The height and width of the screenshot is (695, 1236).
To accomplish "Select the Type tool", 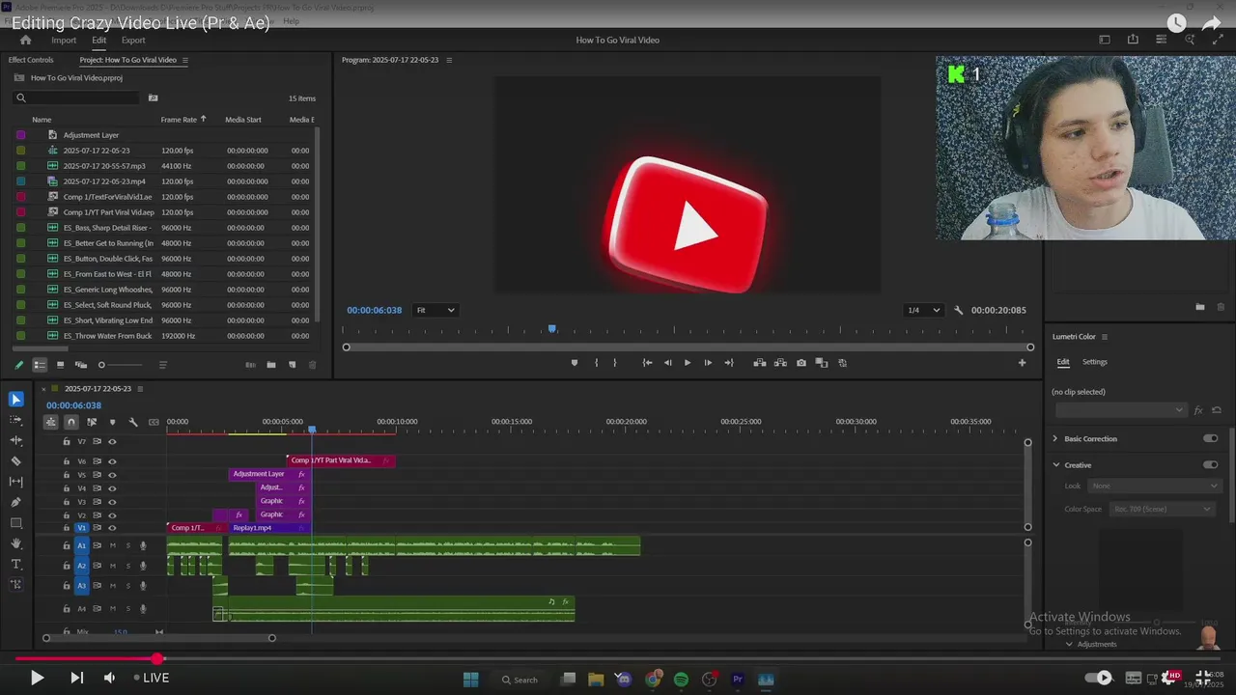I will point(15,564).
